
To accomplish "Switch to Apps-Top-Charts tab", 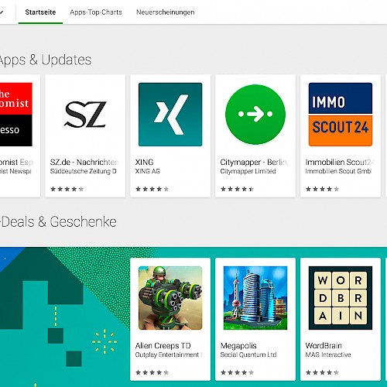I will 96,12.
